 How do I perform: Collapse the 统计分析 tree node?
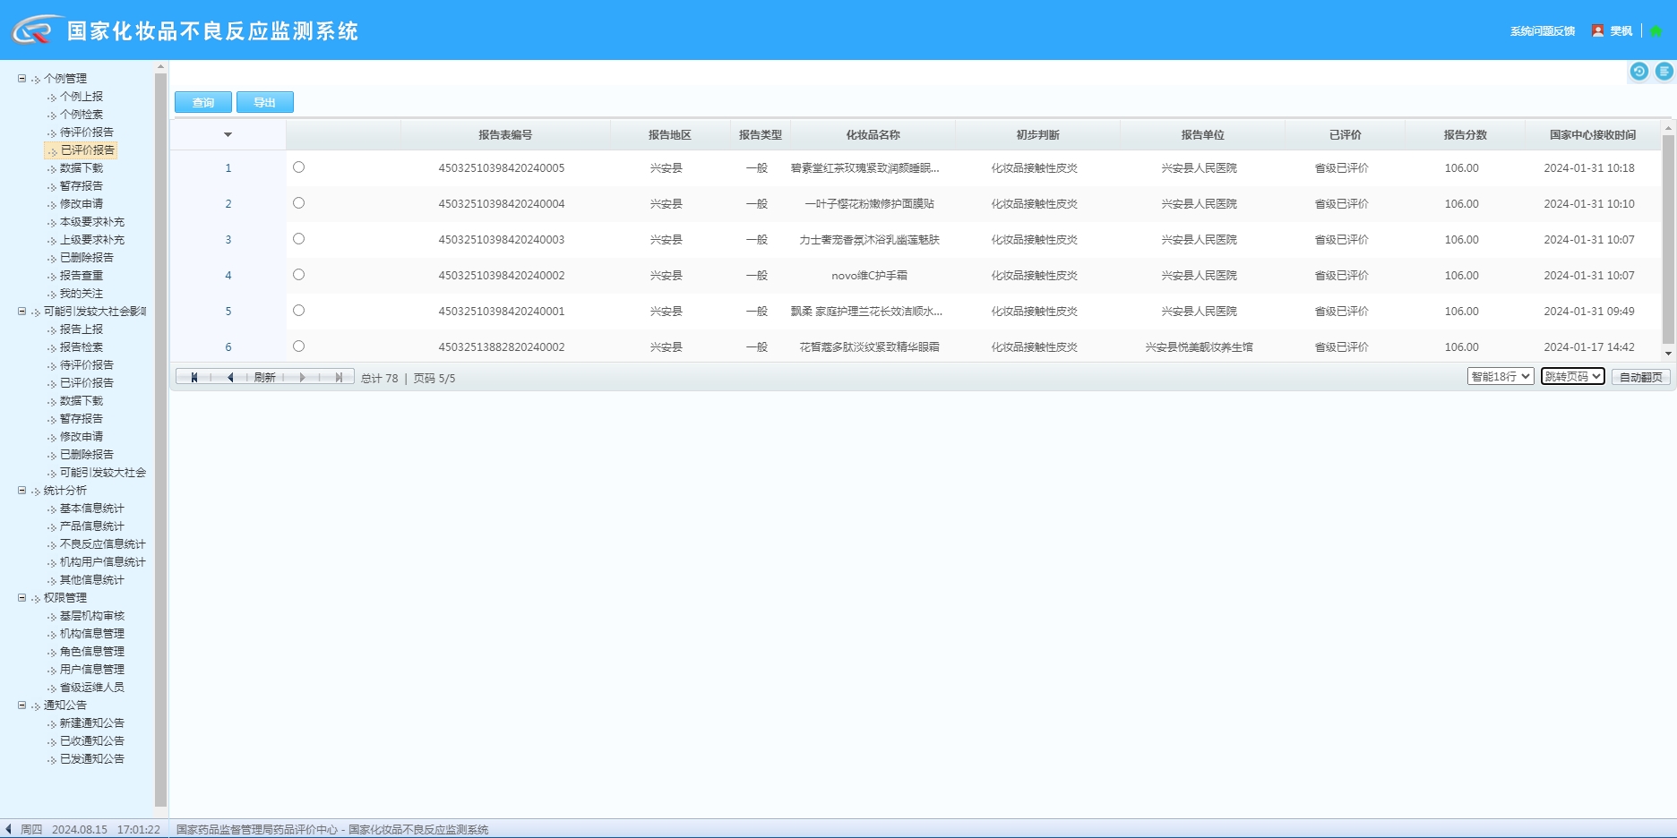click(x=22, y=491)
